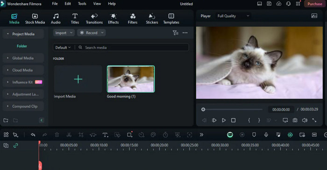Screen dimensions: 327x170
Task: Click the green AI assistant icon
Action: coord(230,135)
